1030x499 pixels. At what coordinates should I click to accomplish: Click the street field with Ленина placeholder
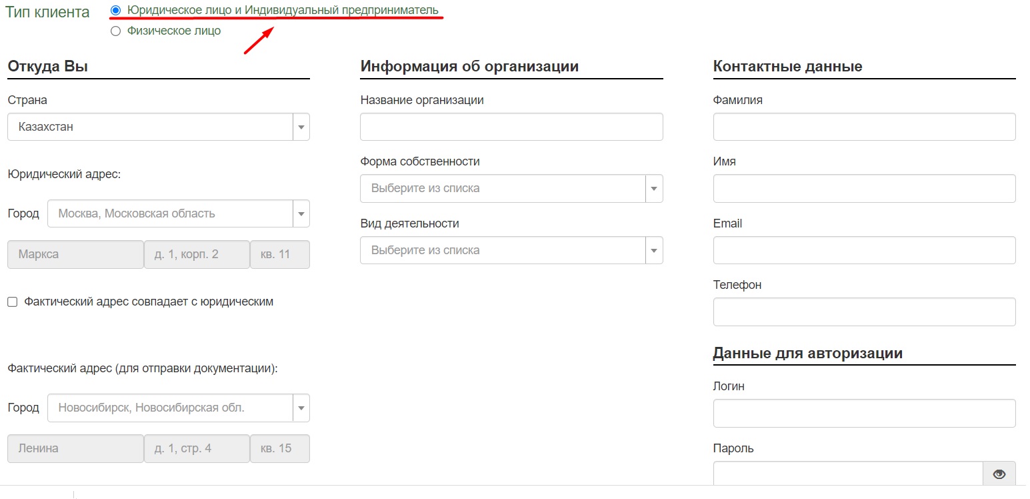pos(75,449)
